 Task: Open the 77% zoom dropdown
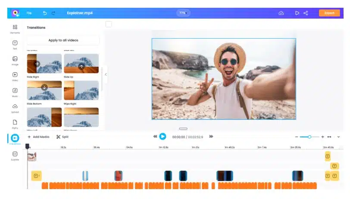click(183, 13)
